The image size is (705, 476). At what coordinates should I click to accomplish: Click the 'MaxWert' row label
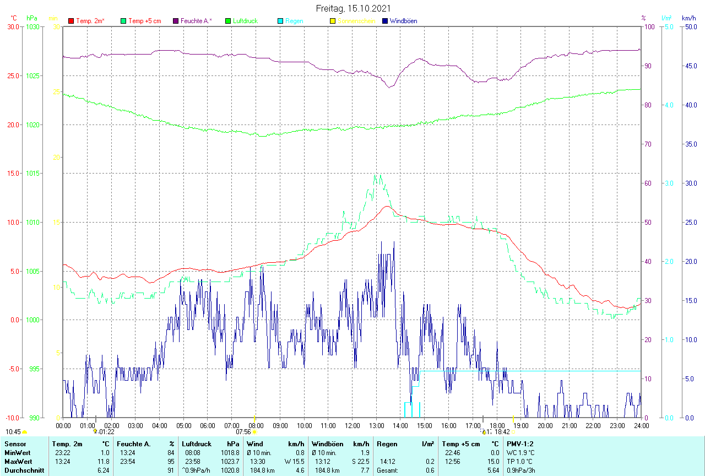18,461
